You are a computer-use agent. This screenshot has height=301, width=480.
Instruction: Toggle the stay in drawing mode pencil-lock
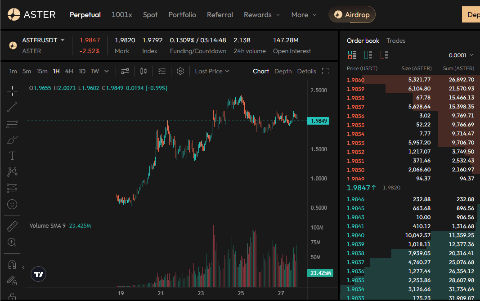(12, 280)
